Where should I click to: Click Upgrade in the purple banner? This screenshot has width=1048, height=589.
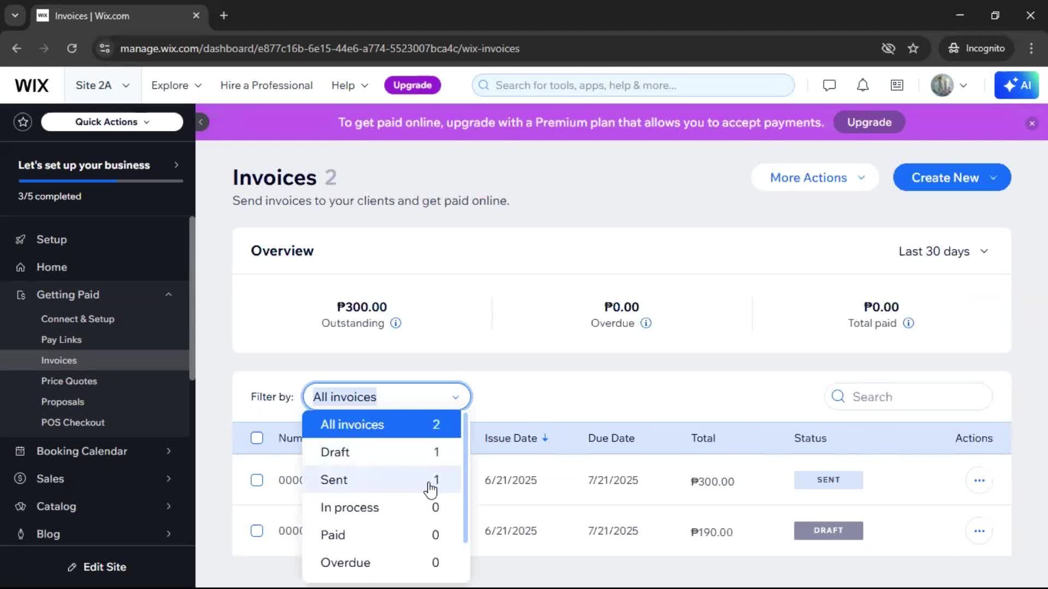click(869, 122)
